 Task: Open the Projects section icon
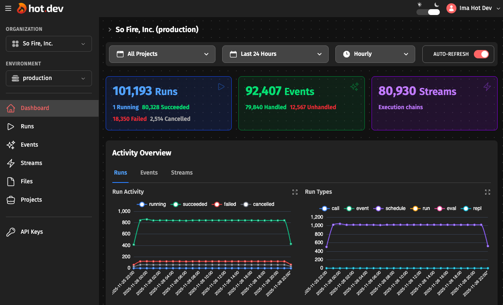[x=11, y=200]
